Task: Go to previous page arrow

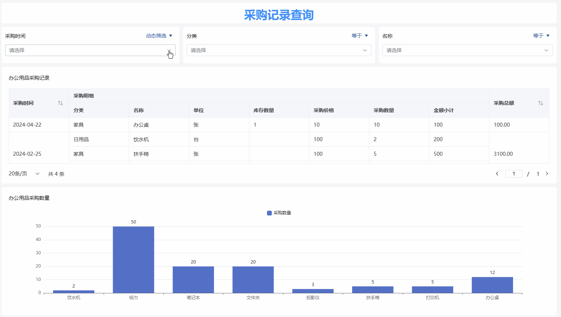Action: click(497, 174)
